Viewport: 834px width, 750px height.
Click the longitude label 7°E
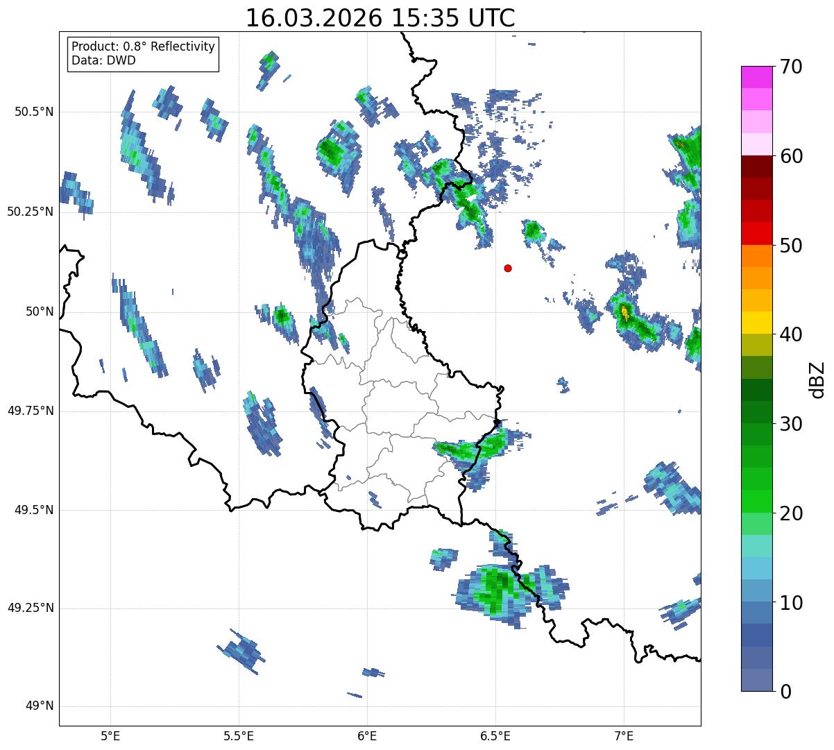624,735
